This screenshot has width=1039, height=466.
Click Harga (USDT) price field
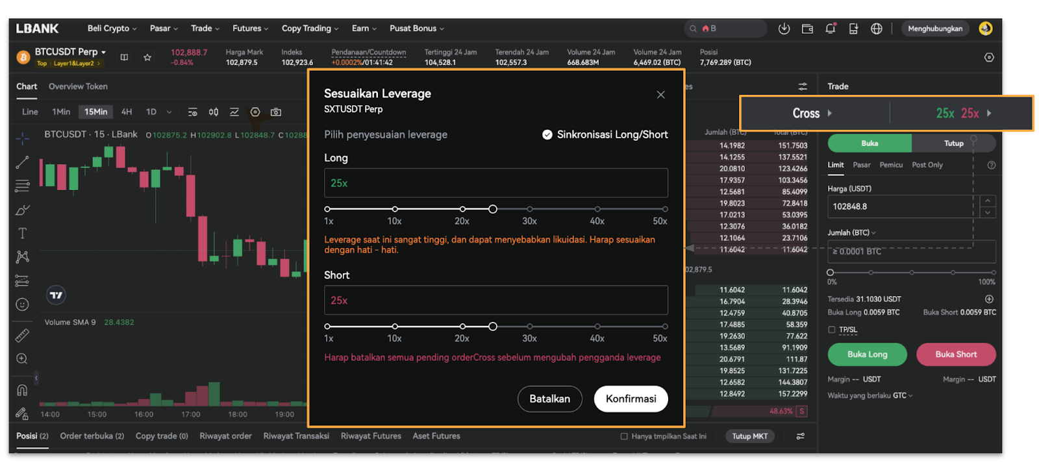click(903, 206)
